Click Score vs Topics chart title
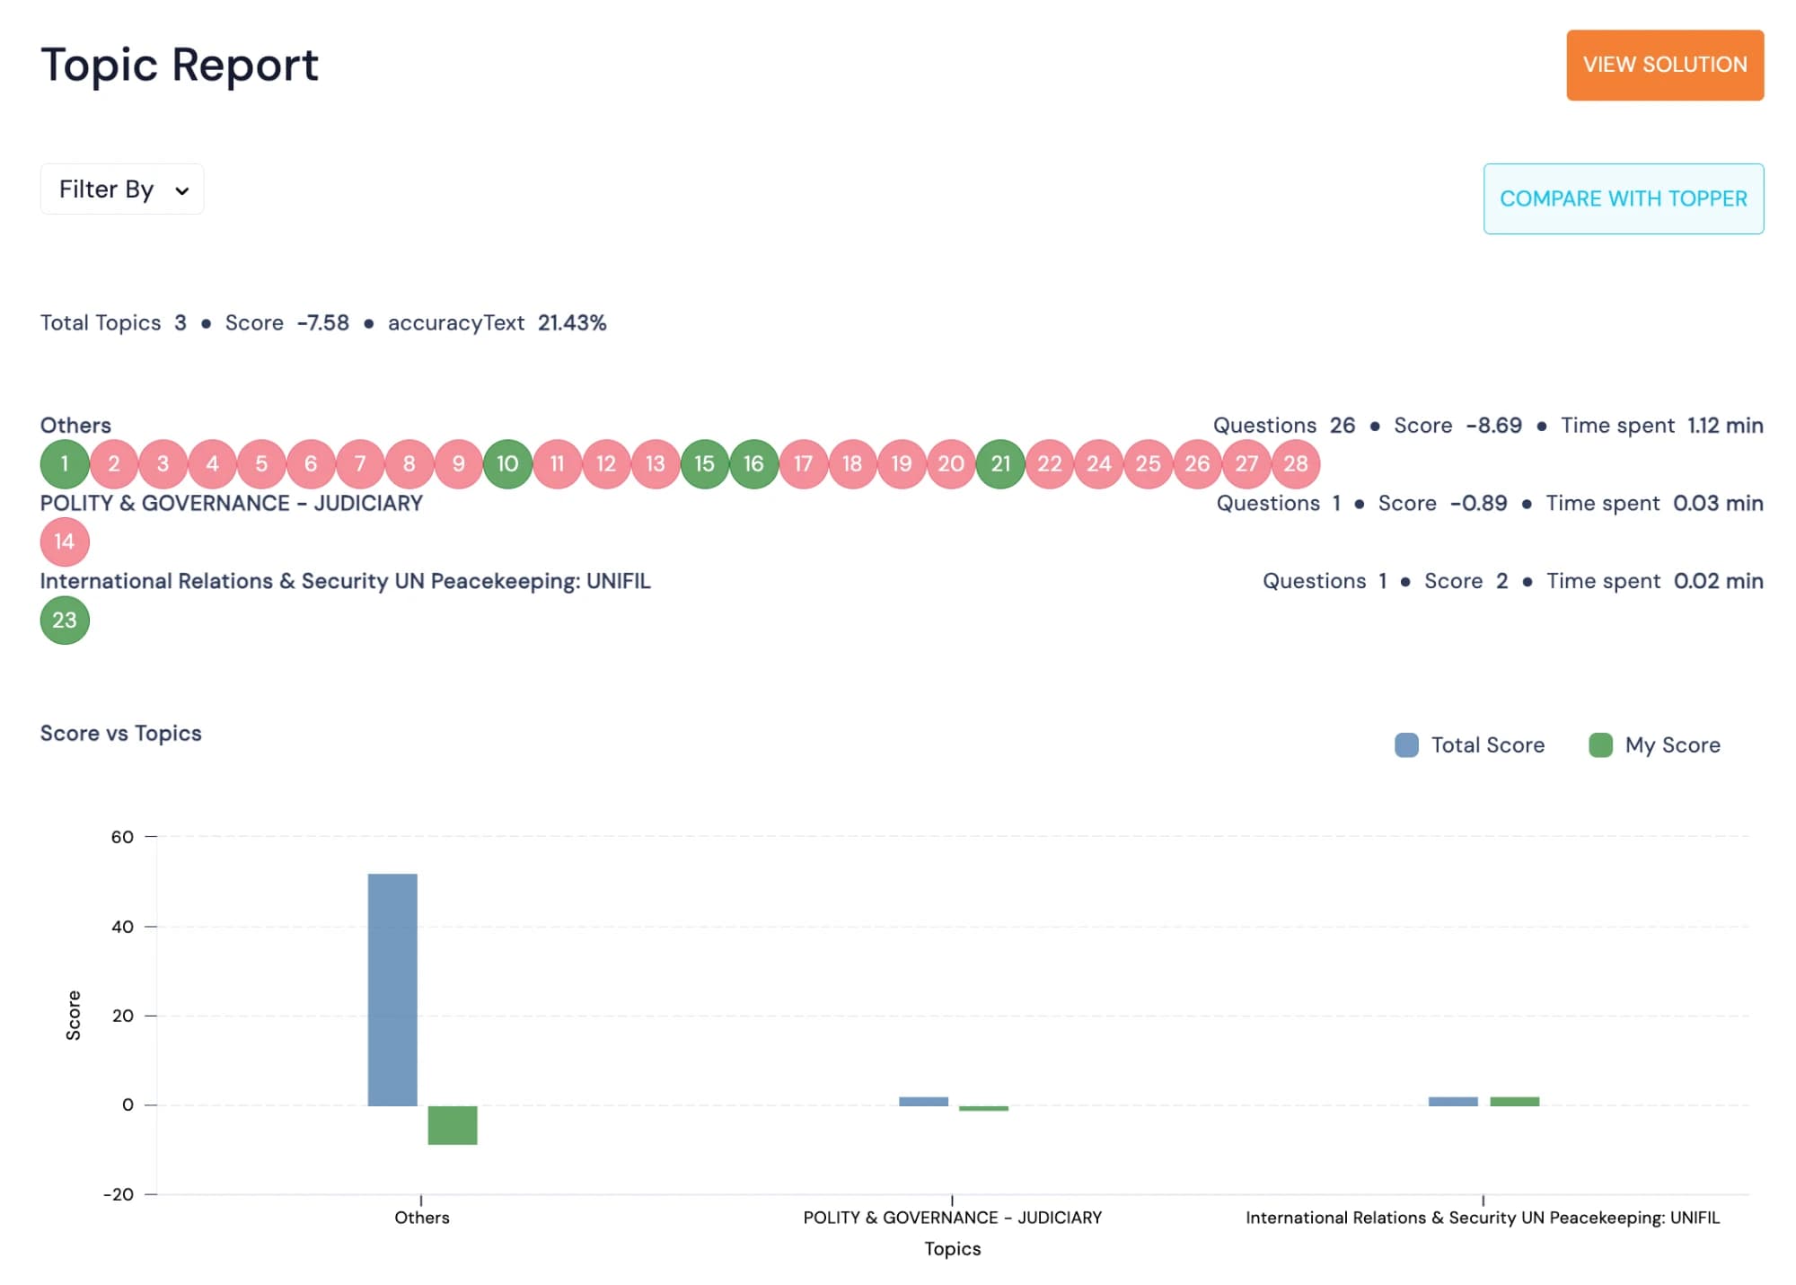 pos(120,733)
